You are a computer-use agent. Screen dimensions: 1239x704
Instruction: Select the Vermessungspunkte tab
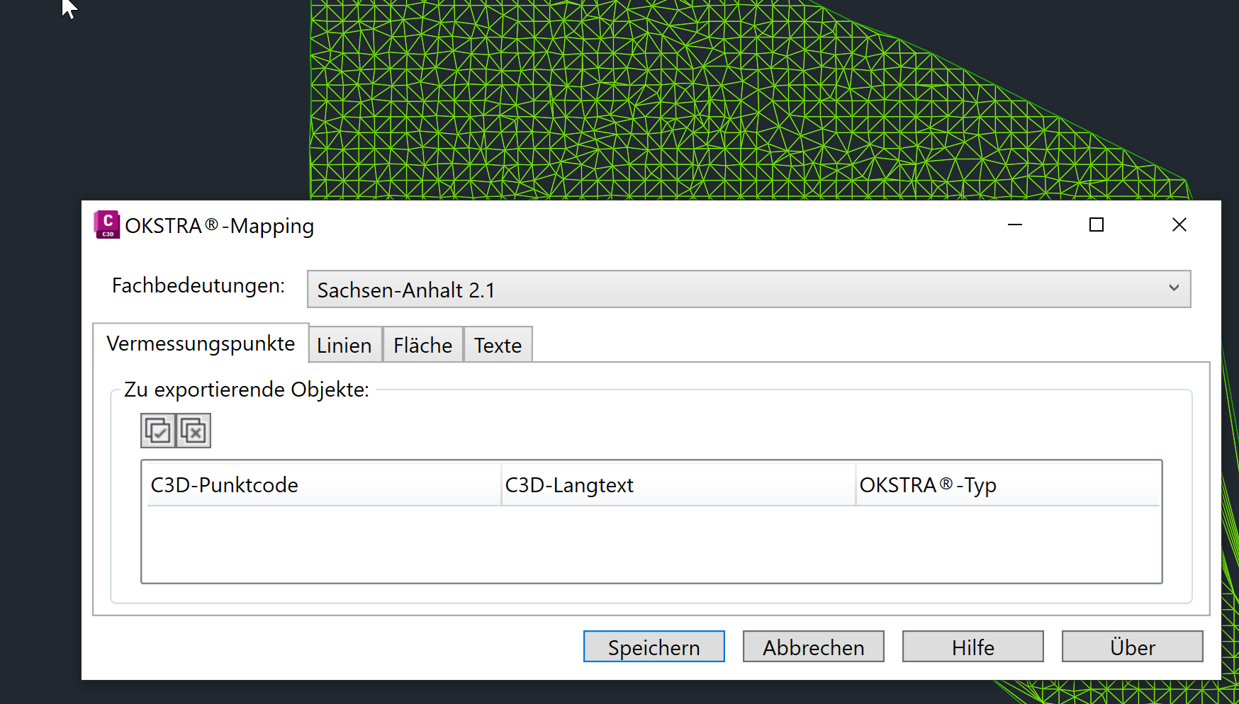click(x=201, y=344)
